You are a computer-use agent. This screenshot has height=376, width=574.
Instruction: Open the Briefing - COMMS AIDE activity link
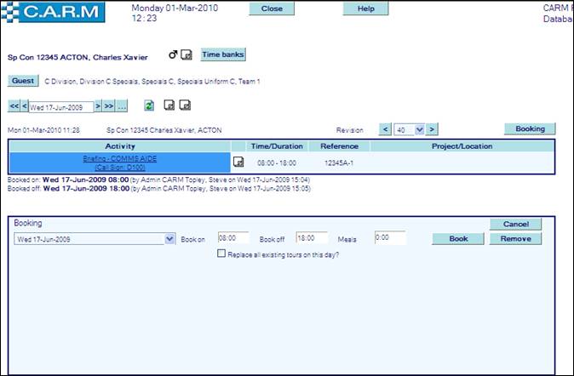119,158
